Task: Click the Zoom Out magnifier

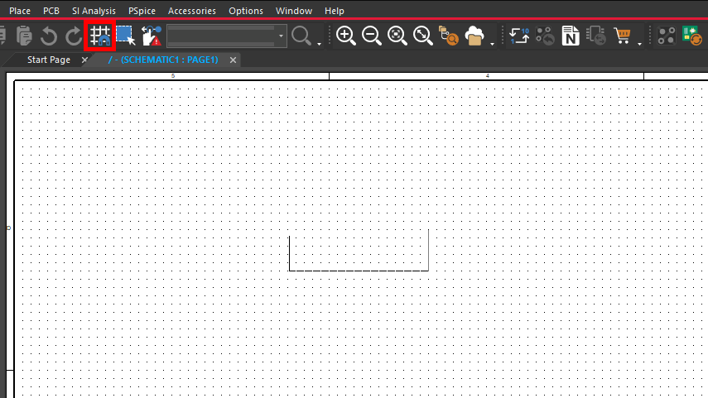Action: click(372, 36)
